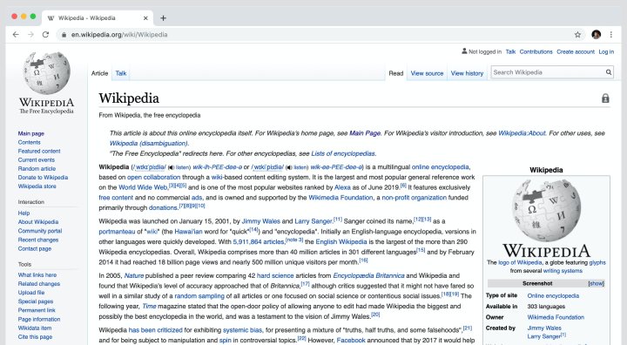
Task: Follow the Jimmy Wales link in the article text
Action: tap(260, 221)
